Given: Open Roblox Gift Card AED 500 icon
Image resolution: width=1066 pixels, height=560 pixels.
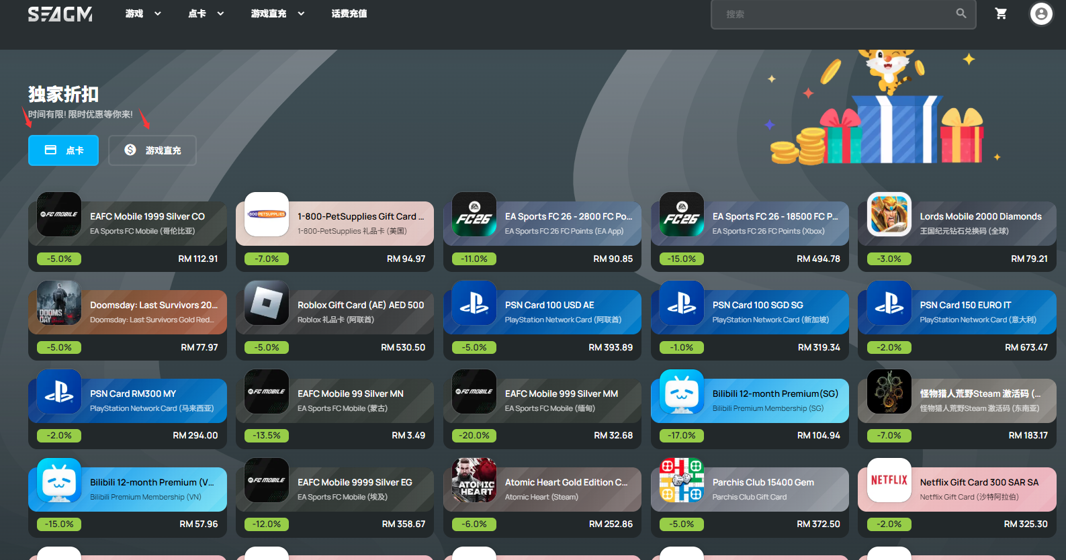Looking at the screenshot, I should tap(267, 303).
